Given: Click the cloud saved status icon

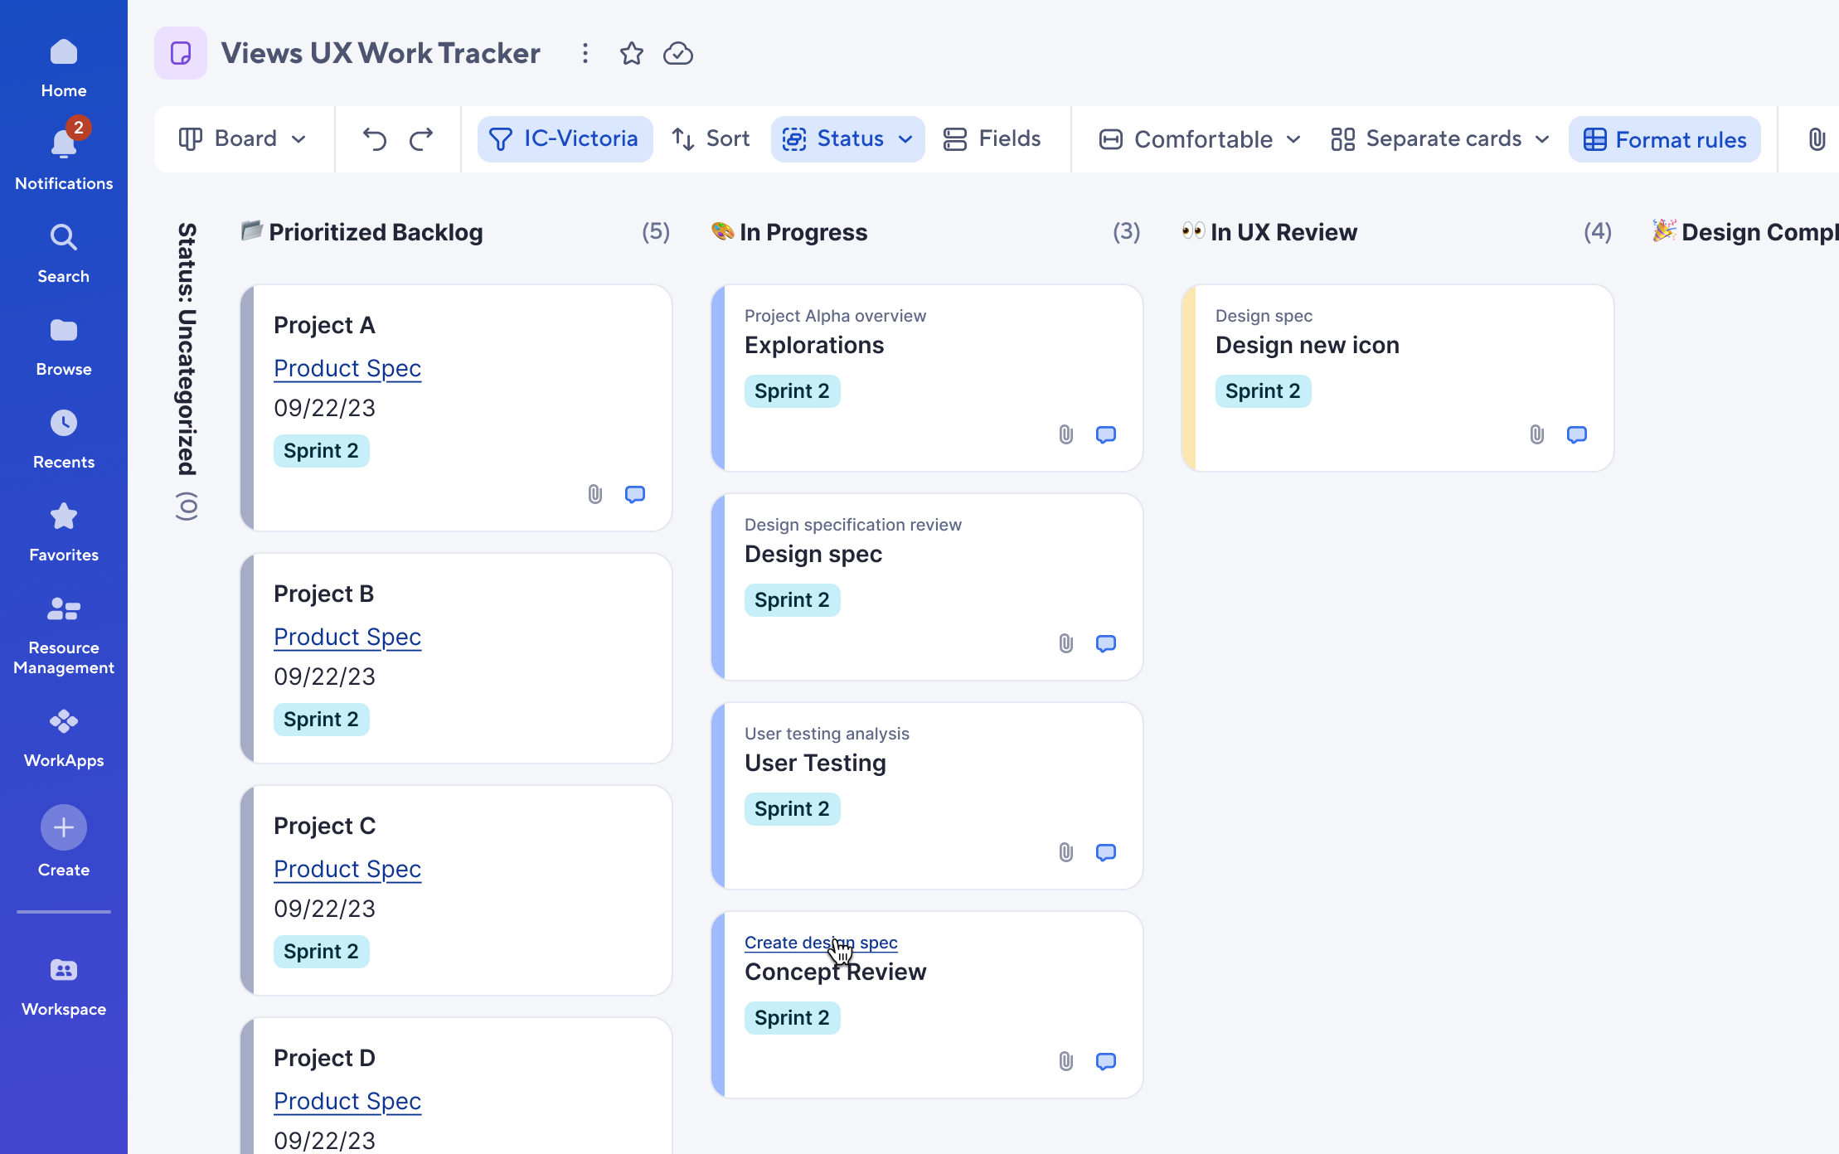Looking at the screenshot, I should click(678, 53).
